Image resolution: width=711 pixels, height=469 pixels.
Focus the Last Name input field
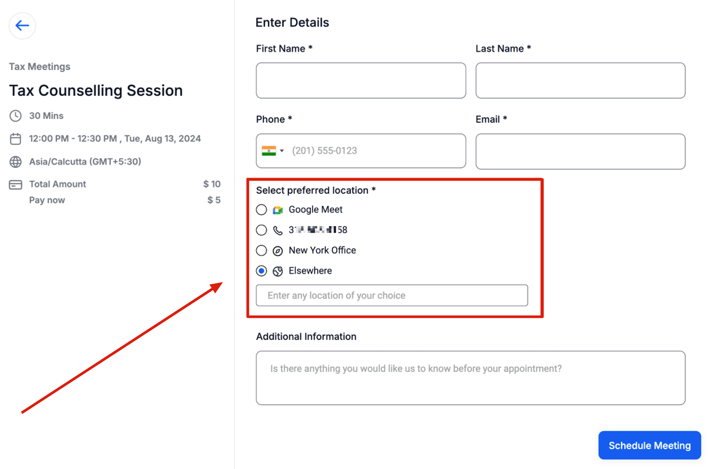pyautogui.click(x=580, y=80)
